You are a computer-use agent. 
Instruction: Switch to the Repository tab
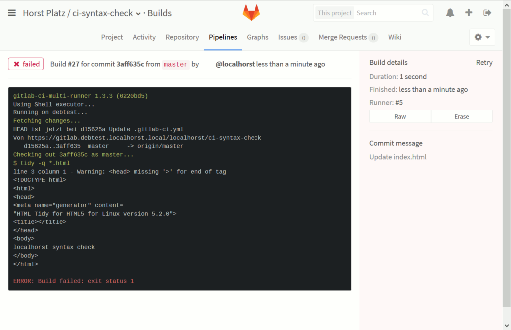point(182,37)
